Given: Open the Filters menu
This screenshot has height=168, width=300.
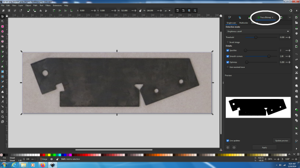Looking at the screenshot, I should (x=48, y=6).
